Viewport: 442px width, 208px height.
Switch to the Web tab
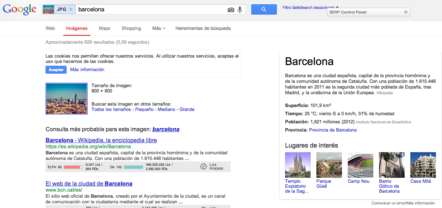coord(50,28)
